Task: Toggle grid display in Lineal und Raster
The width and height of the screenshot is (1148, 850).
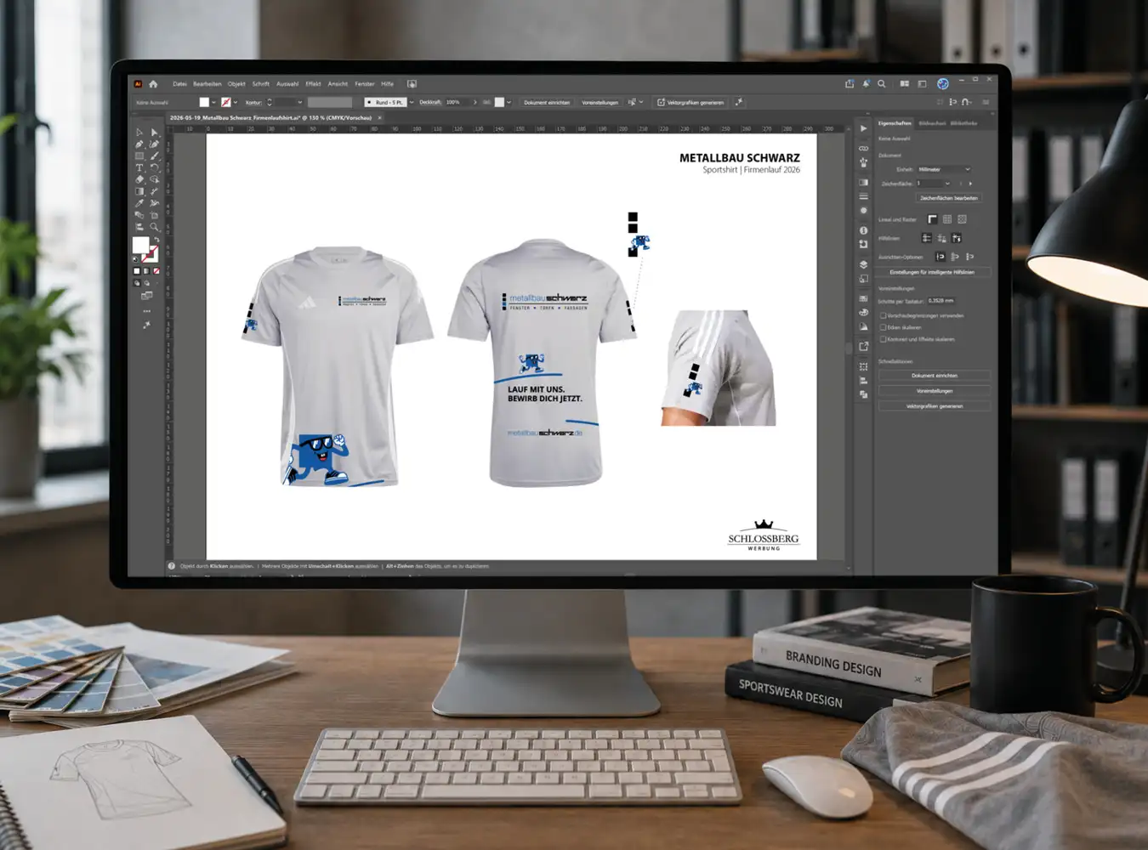Action: tap(947, 219)
